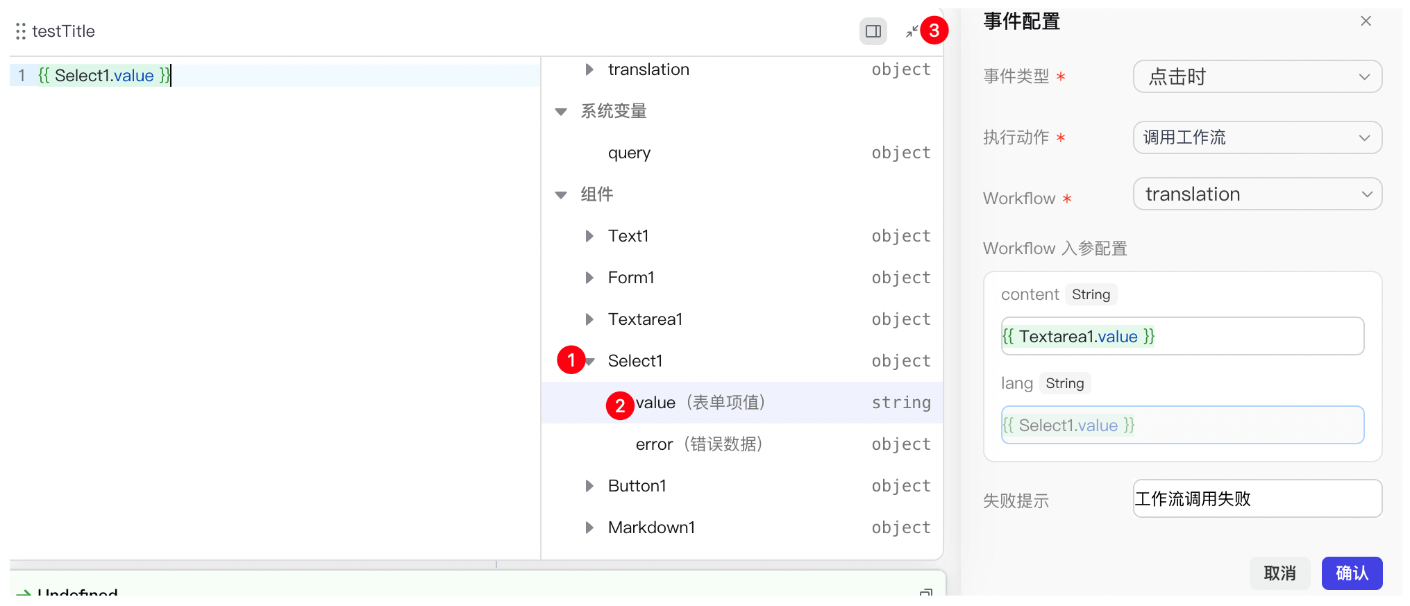Click the Markdown1 label in tree
Viewport: 1410px width, 606px height.
coord(651,528)
